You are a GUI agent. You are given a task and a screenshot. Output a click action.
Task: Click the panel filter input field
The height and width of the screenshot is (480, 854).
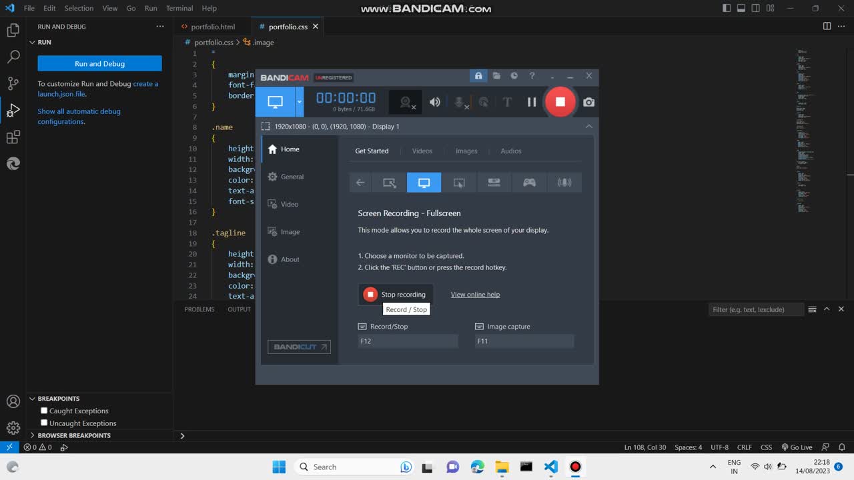click(x=756, y=309)
